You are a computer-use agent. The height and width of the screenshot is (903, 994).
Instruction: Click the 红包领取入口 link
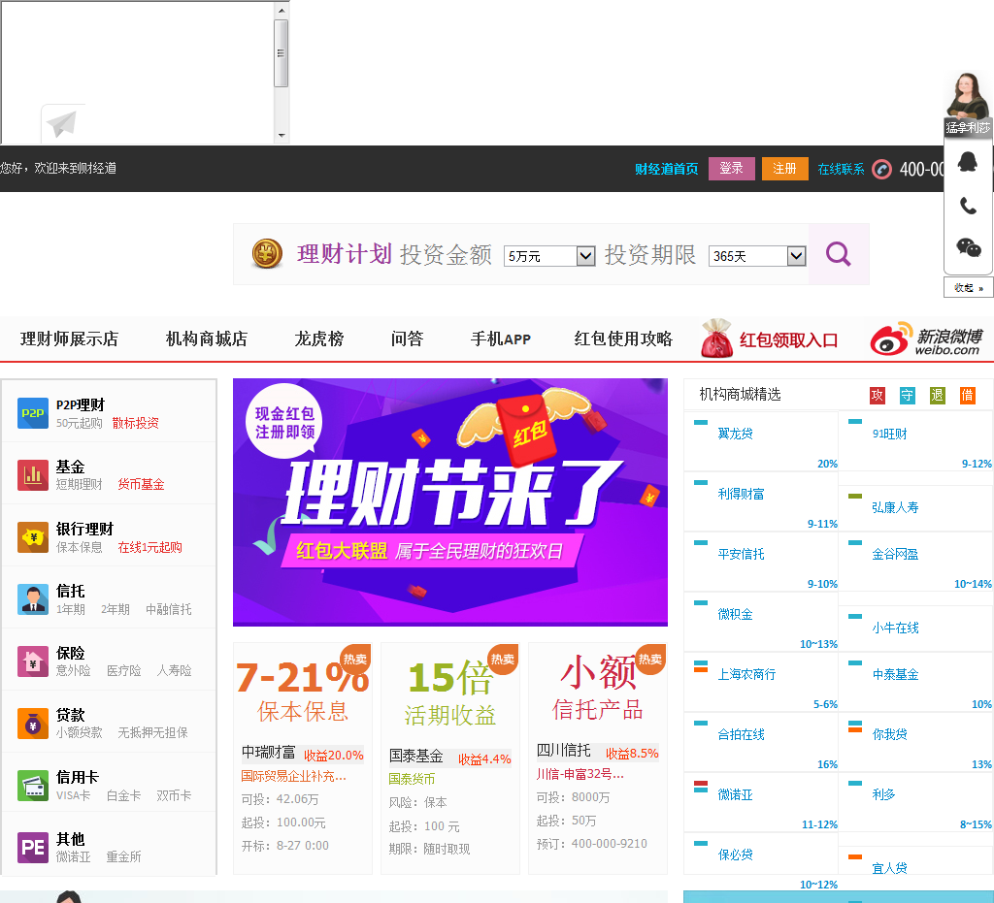point(788,340)
